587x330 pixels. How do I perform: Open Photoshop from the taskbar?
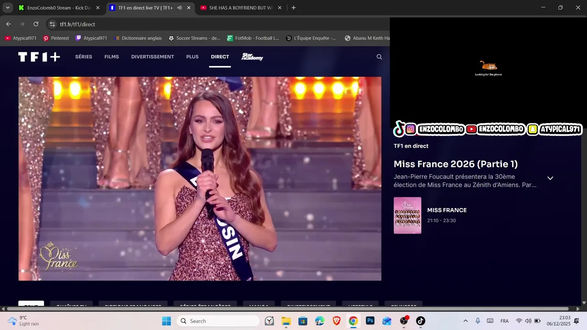[x=370, y=321]
